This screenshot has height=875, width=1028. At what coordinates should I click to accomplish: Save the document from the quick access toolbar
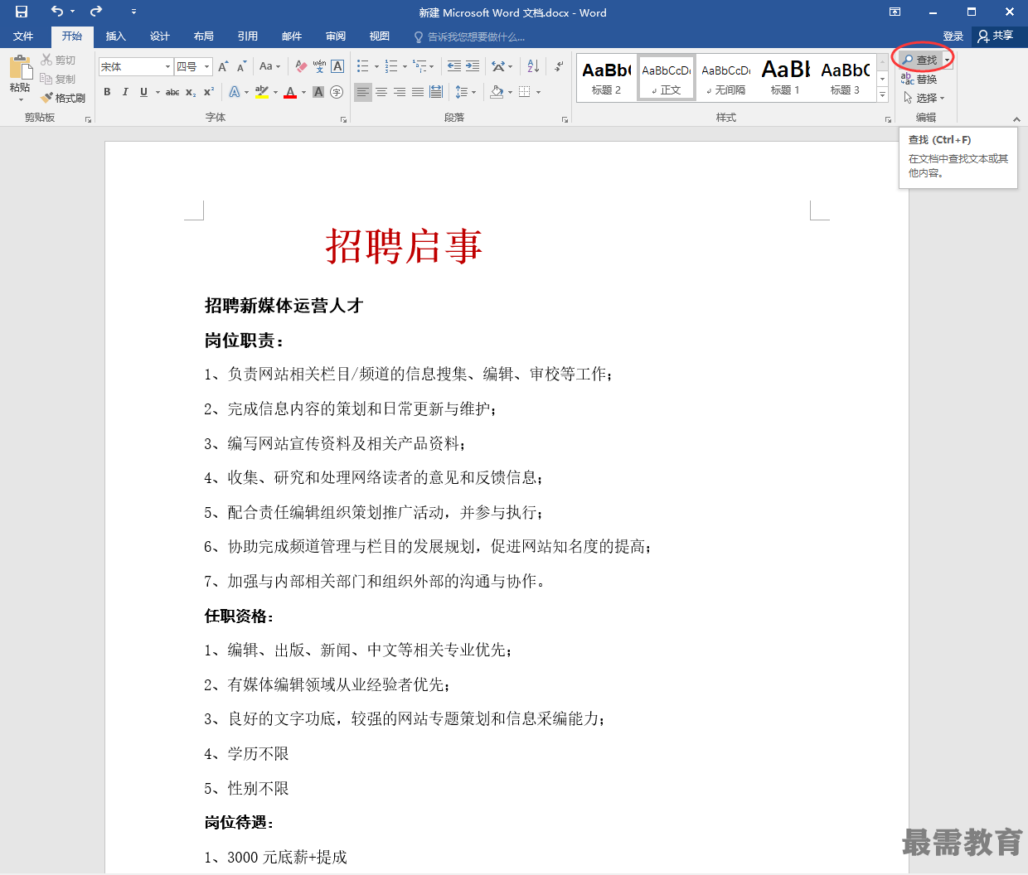[22, 12]
